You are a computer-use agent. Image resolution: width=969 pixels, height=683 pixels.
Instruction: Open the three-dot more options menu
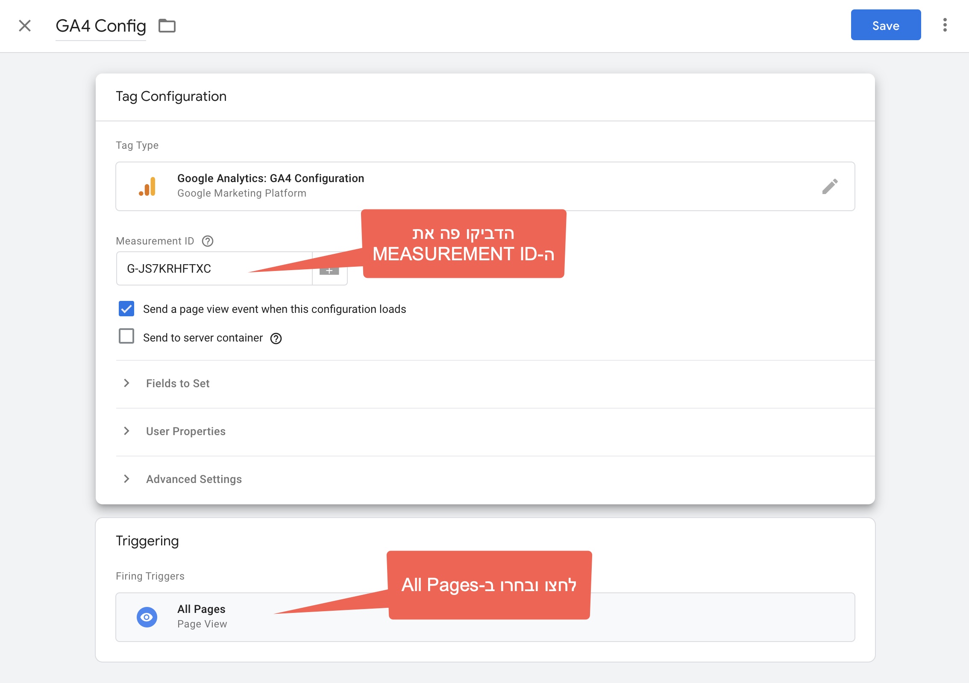coord(945,25)
